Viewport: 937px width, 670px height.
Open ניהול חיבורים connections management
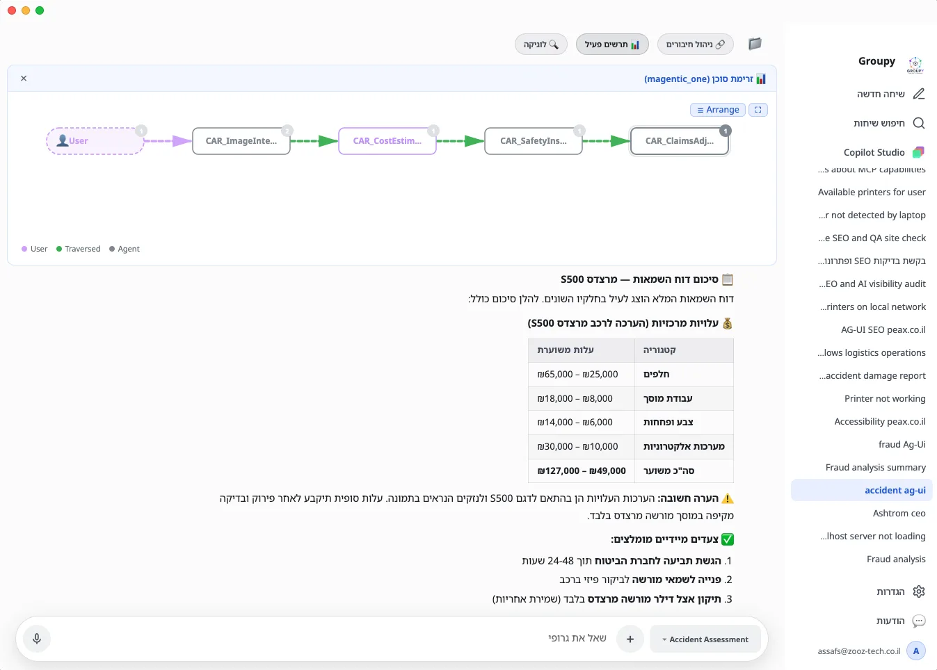coord(696,44)
